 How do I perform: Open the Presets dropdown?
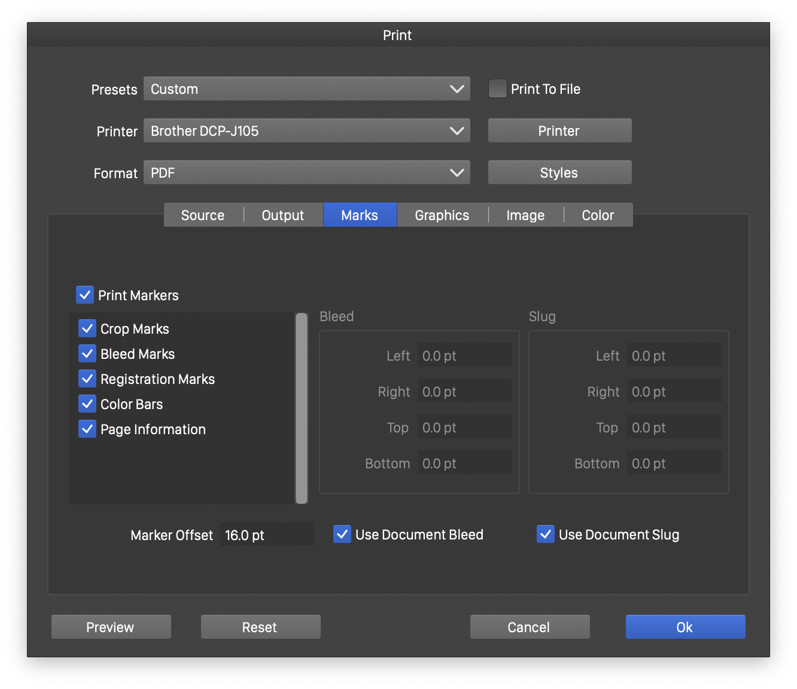(306, 89)
